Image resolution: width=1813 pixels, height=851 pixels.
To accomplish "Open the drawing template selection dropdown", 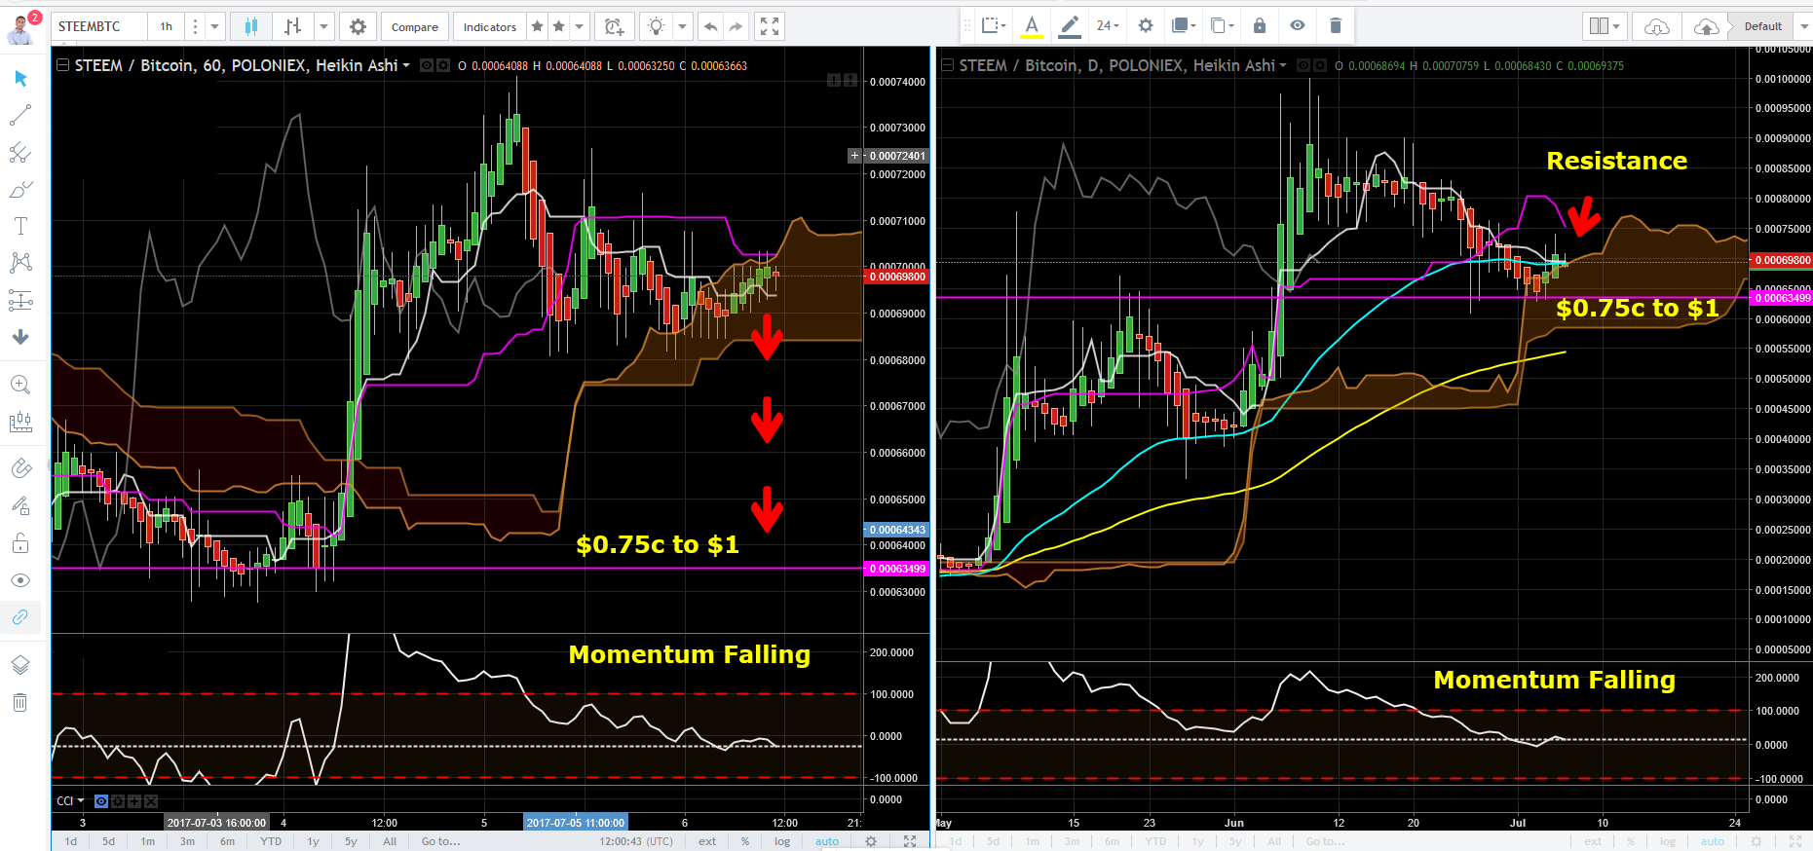I will 994,25.
